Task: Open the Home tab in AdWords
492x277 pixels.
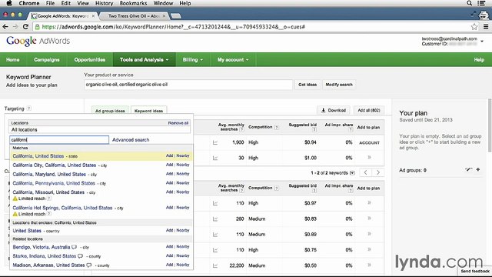Action: (x=13, y=60)
